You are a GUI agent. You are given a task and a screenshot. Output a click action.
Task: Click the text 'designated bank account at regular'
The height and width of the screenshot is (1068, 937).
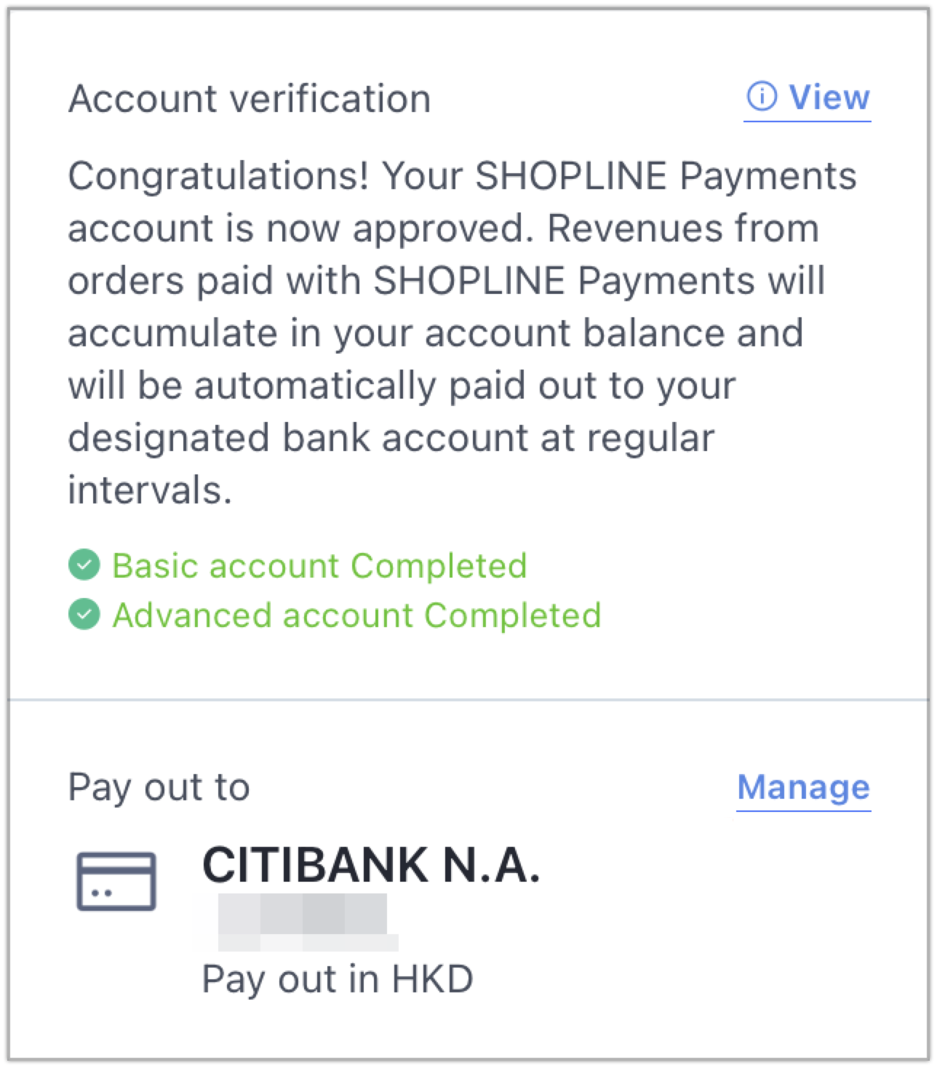coord(391,439)
